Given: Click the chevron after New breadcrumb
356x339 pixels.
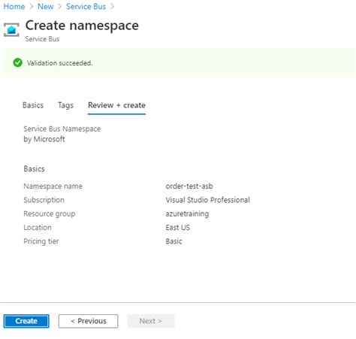Looking at the screenshot, I should [x=59, y=7].
